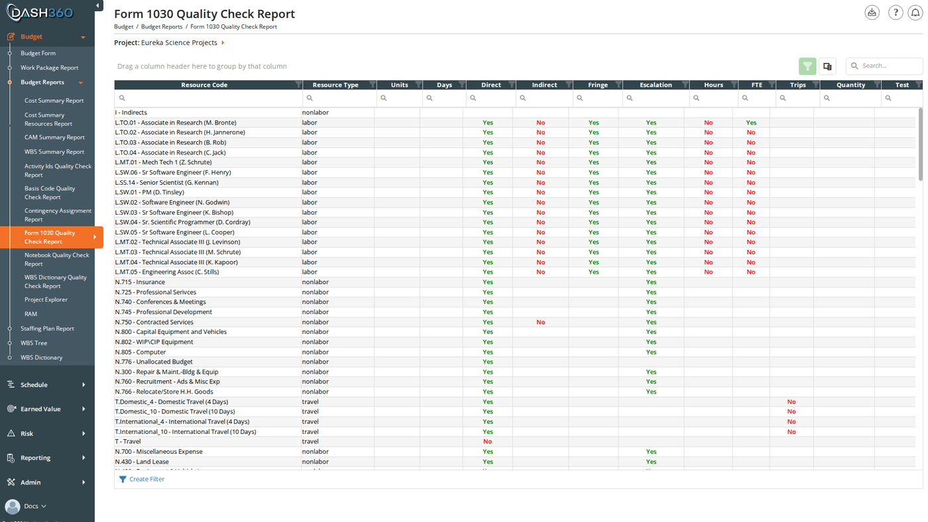The height and width of the screenshot is (522, 928).
Task: Click the Resource Type column filter box
Action: tap(339, 98)
